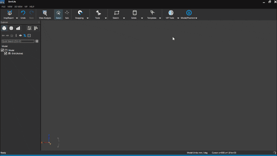Open the 3D VIEW menu
The height and width of the screenshot is (156, 277).
pyautogui.click(x=18, y=7)
